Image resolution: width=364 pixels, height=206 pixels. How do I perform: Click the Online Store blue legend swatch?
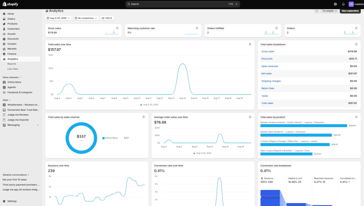[104, 138]
